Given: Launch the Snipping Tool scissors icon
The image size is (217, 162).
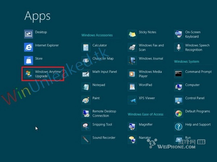Looking at the screenshot, I should (x=86, y=126).
